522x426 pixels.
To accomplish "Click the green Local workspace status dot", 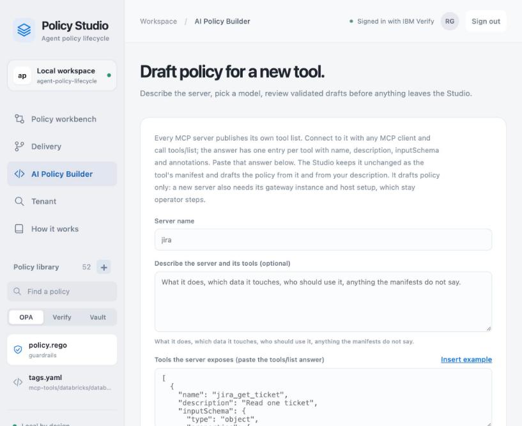I will [x=109, y=75].
